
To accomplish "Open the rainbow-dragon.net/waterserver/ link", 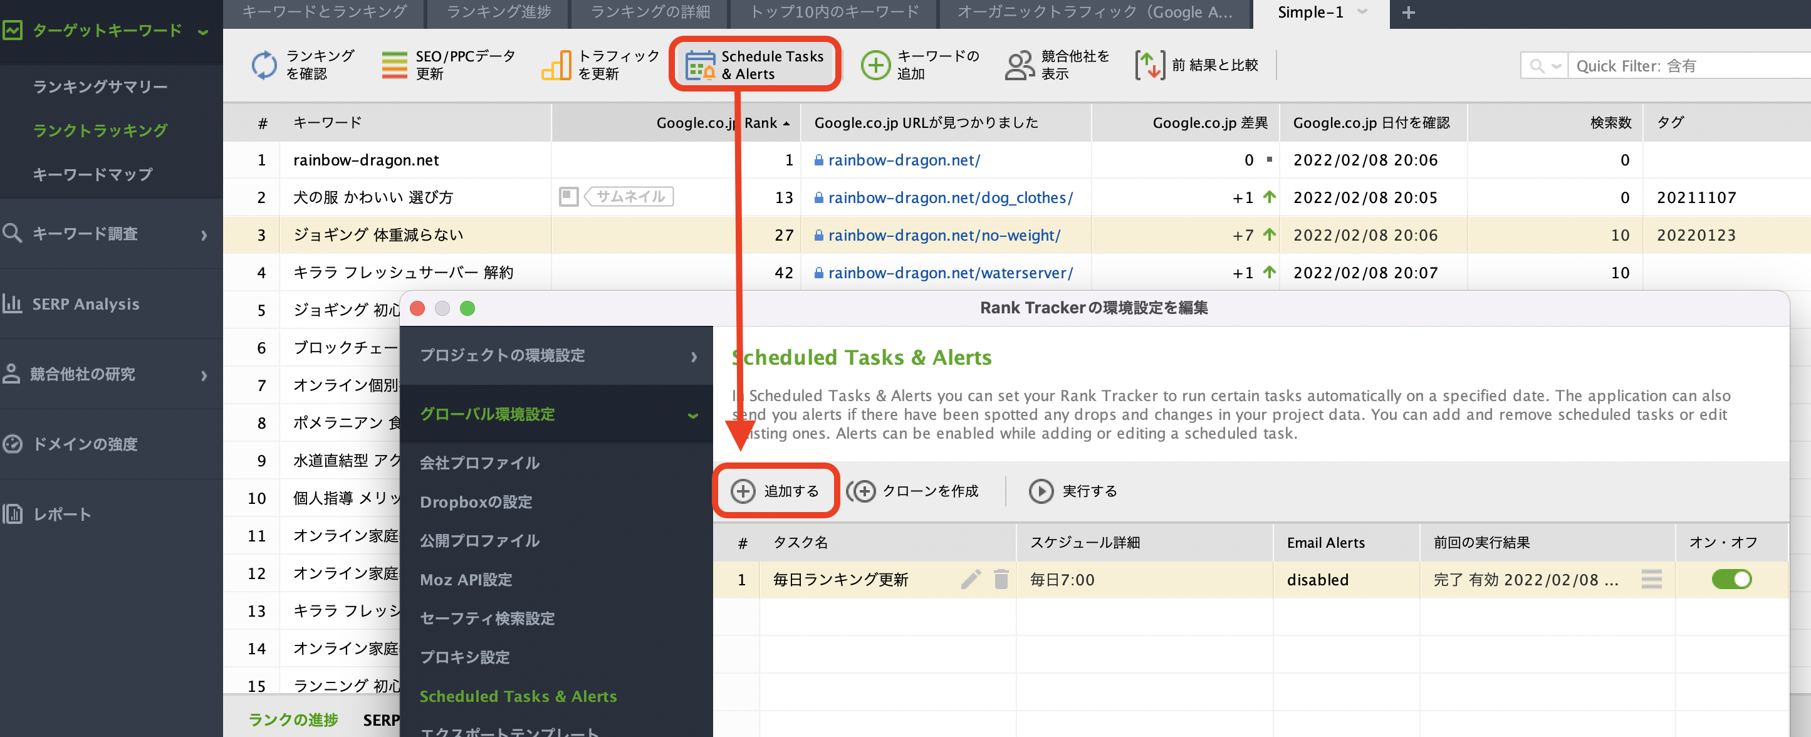I will [x=951, y=273].
